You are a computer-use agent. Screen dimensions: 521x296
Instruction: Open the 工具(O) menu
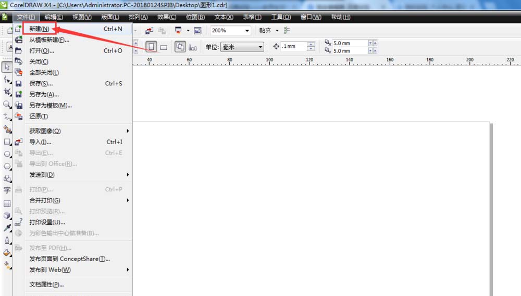click(x=281, y=17)
